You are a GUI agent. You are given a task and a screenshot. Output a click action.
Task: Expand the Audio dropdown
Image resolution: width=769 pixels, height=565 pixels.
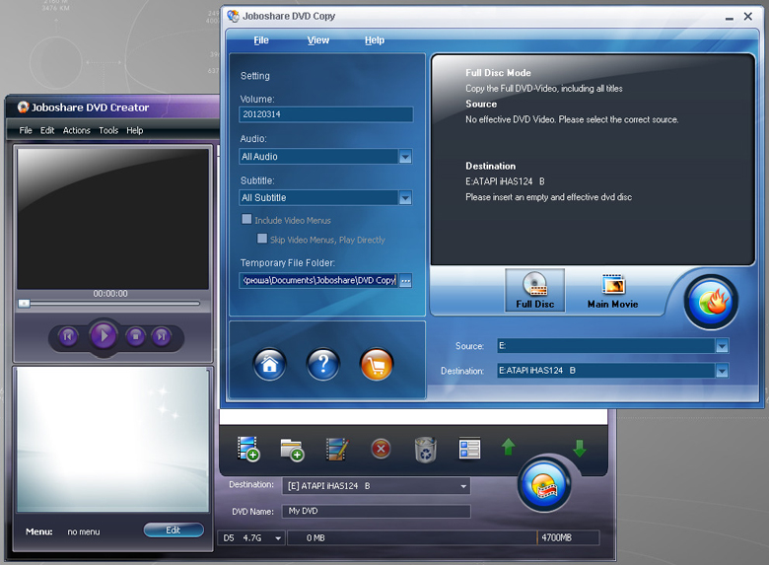coord(405,157)
